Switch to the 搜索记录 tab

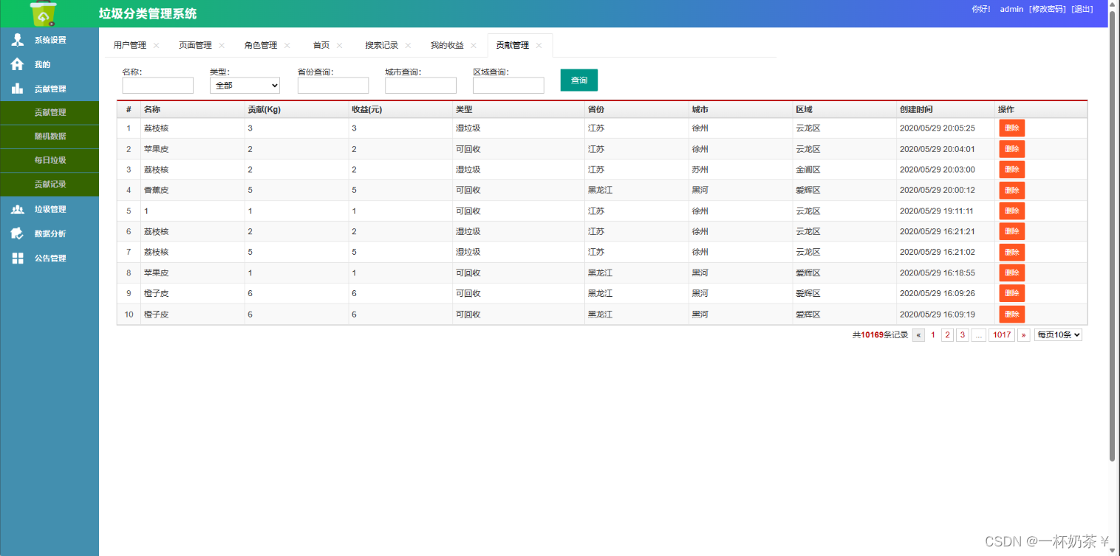tap(382, 46)
